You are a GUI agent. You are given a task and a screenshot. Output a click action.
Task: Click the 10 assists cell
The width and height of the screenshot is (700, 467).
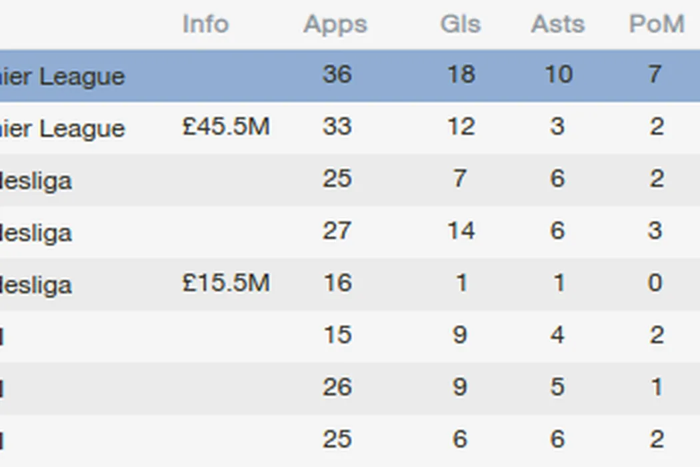point(558,74)
